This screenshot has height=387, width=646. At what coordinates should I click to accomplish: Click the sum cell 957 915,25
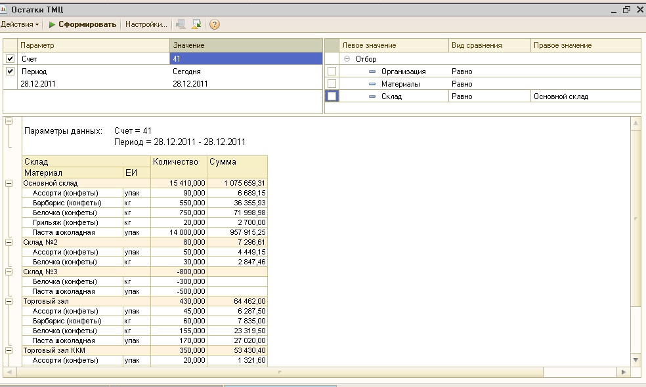(x=237, y=233)
